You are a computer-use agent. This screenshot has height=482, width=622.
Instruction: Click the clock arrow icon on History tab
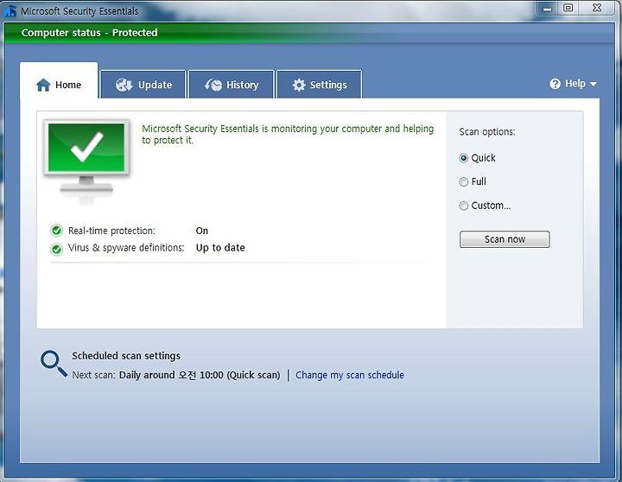click(x=213, y=85)
